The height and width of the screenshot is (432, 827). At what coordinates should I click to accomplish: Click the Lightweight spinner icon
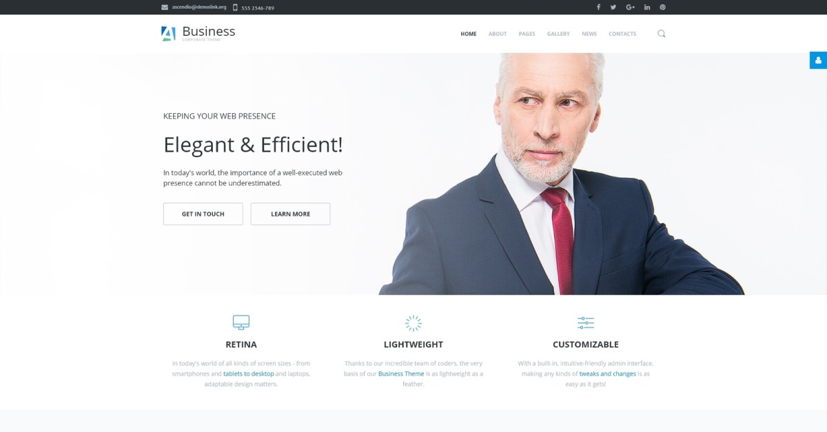tap(413, 323)
